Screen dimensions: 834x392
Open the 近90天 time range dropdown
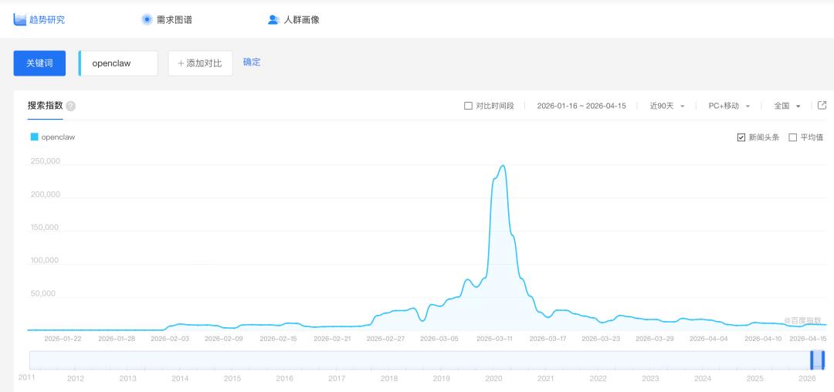[x=667, y=106]
